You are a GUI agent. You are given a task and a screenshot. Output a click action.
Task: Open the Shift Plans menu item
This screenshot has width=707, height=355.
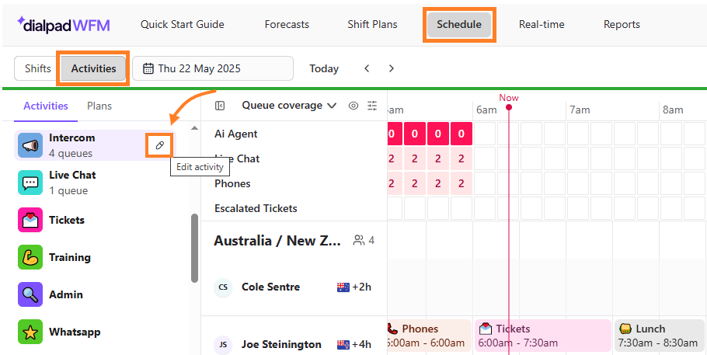pyautogui.click(x=372, y=24)
